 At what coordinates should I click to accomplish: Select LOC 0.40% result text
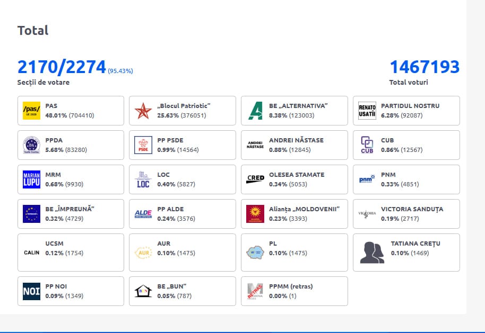tap(176, 184)
